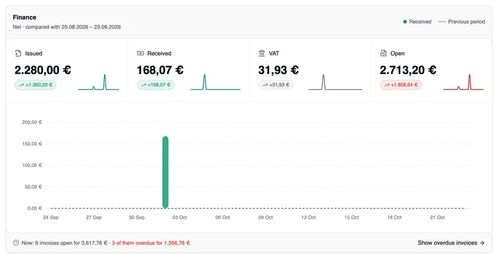Screen dimensions: 498x258
Task: Click the green Received legend dot
Action: (405, 22)
